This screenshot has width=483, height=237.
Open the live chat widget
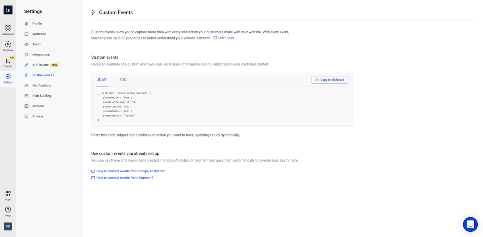pyautogui.click(x=470, y=224)
